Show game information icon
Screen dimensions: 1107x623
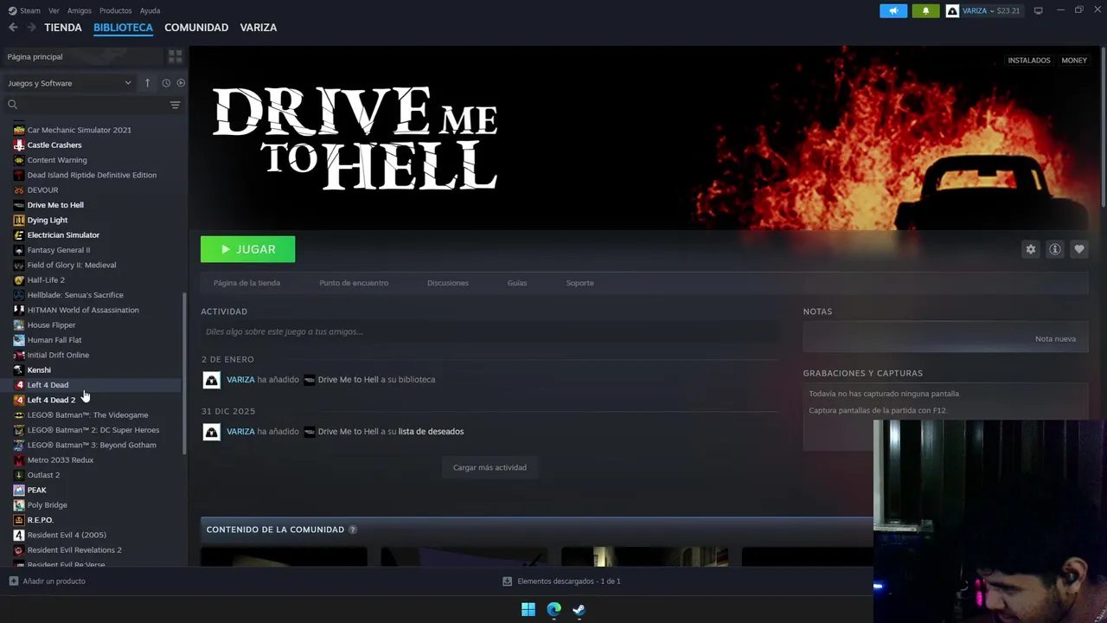(1055, 249)
